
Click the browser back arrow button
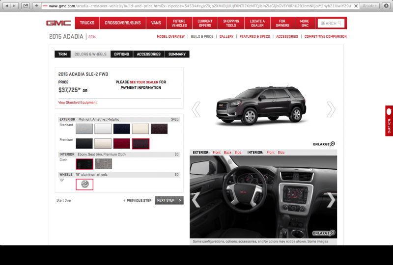click(7, 5)
